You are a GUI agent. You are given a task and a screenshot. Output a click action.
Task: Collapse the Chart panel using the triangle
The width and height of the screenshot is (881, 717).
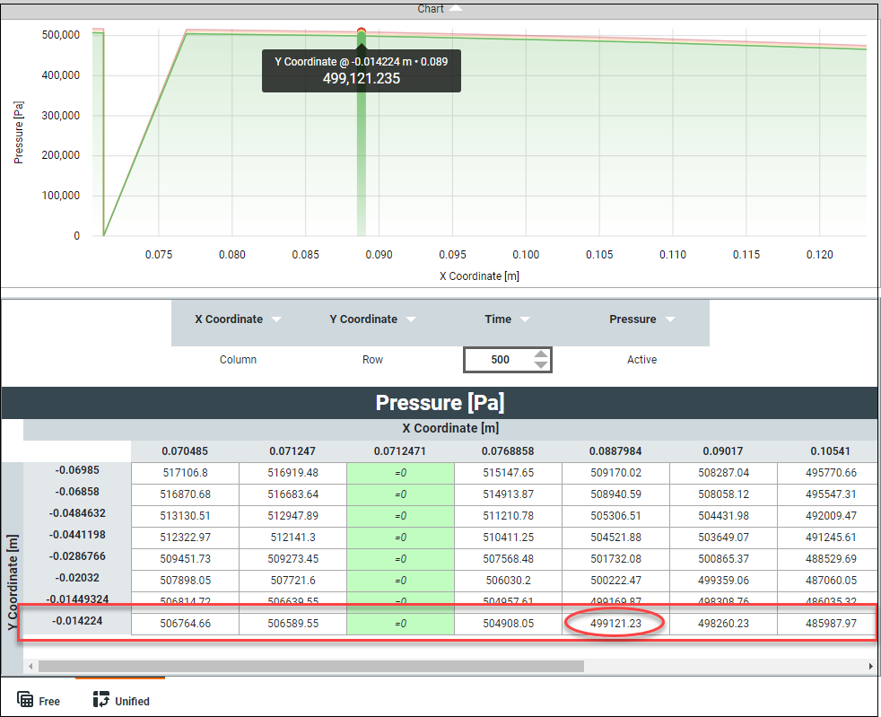click(x=456, y=8)
